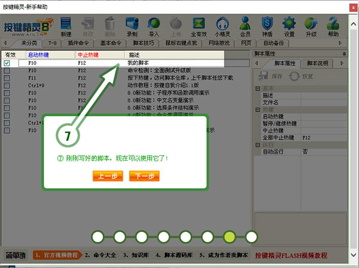359x268 pixels.
Task: Collapse the 热键 property group
Action: (x=257, y=110)
